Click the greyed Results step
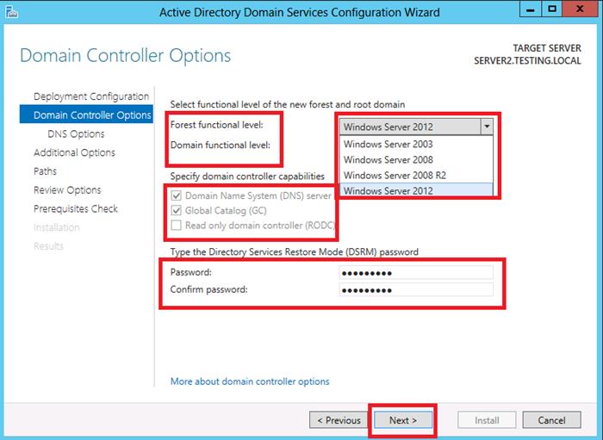 [48, 246]
